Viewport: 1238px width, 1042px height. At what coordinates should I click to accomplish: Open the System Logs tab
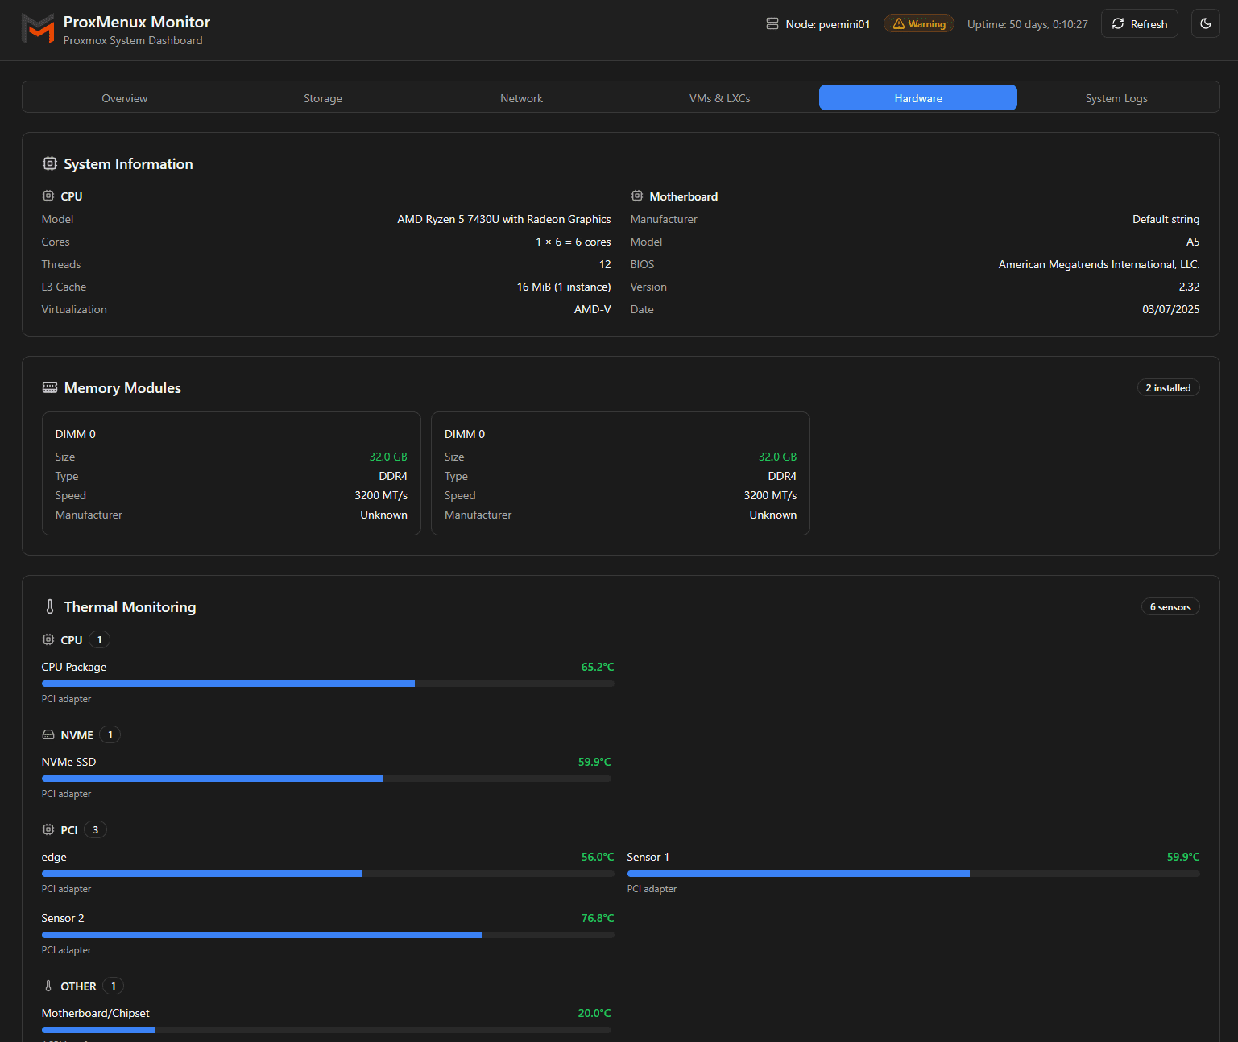(x=1116, y=97)
